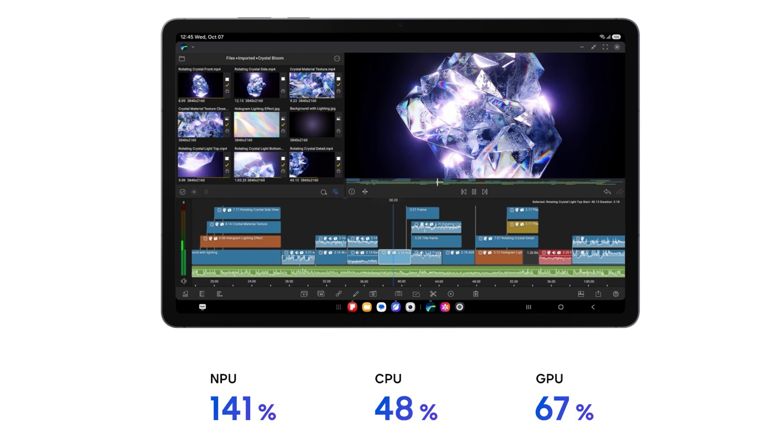Split the clip with the scissors
This screenshot has height=438, width=780.
pos(433,294)
